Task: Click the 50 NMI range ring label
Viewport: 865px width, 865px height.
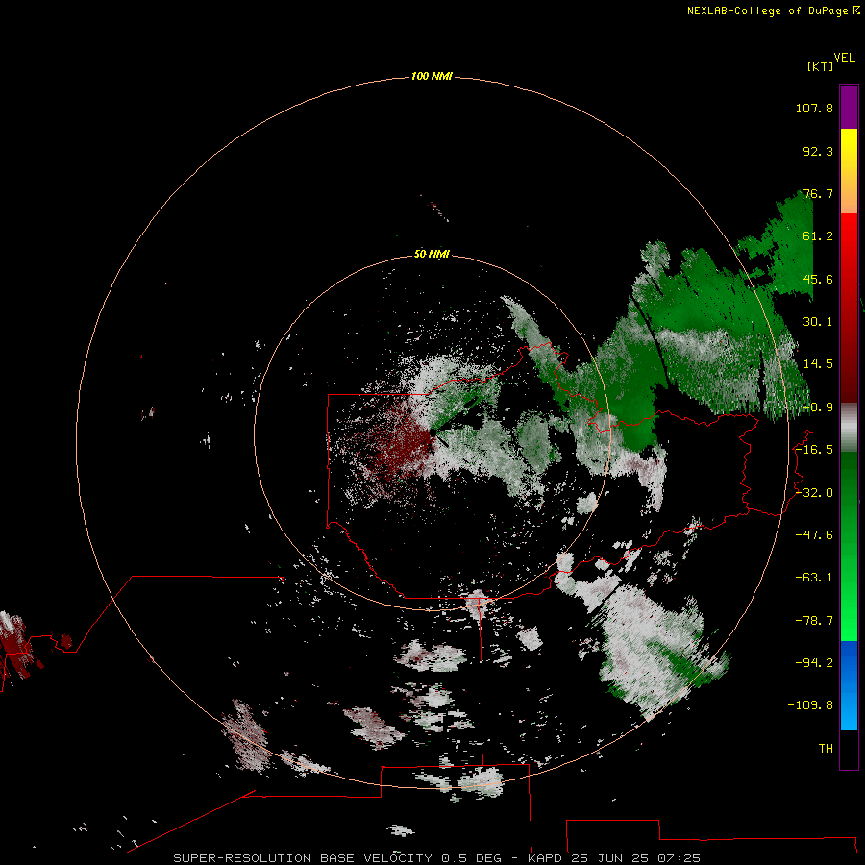Action: point(432,254)
